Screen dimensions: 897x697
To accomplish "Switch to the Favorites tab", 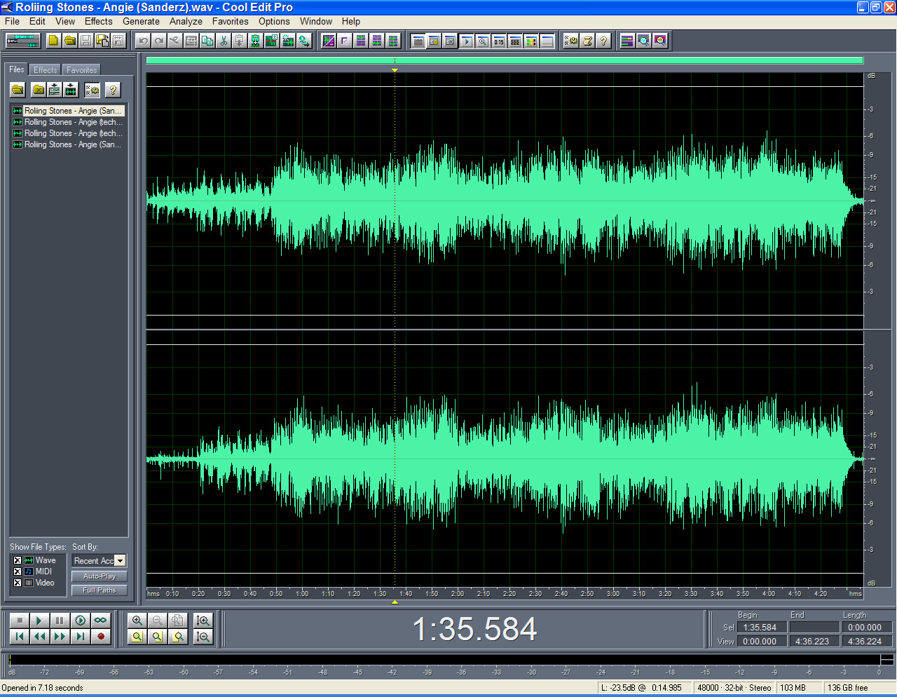I will point(81,70).
